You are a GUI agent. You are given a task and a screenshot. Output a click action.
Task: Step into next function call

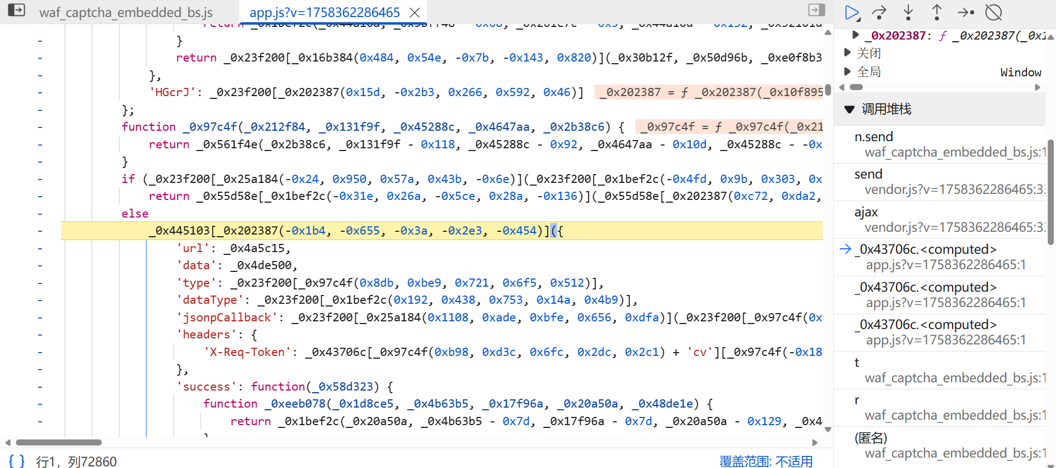908,12
